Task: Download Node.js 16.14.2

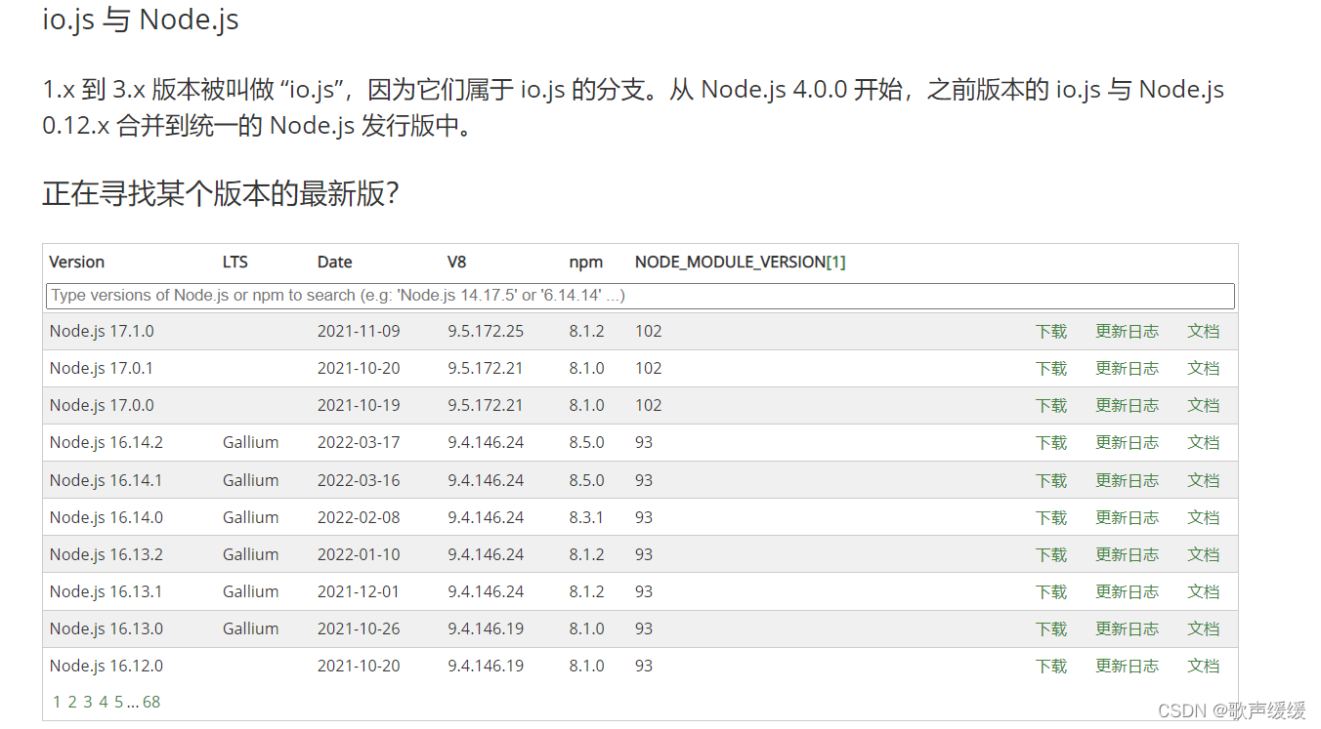Action: coord(1051,442)
